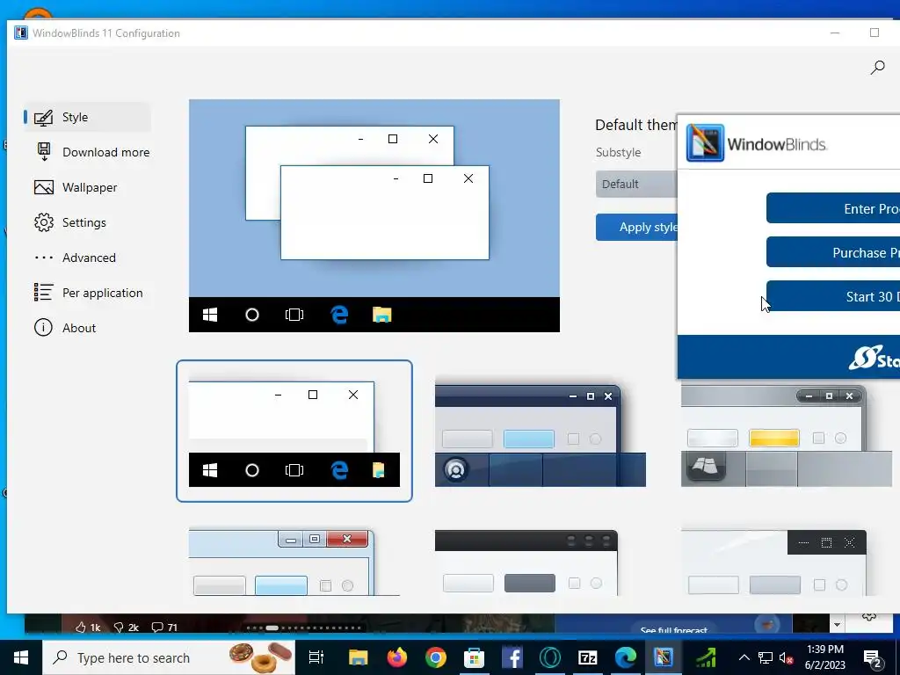Viewport: 900px width, 675px height.
Task: Open Facebook app on taskbar
Action: pyautogui.click(x=512, y=657)
